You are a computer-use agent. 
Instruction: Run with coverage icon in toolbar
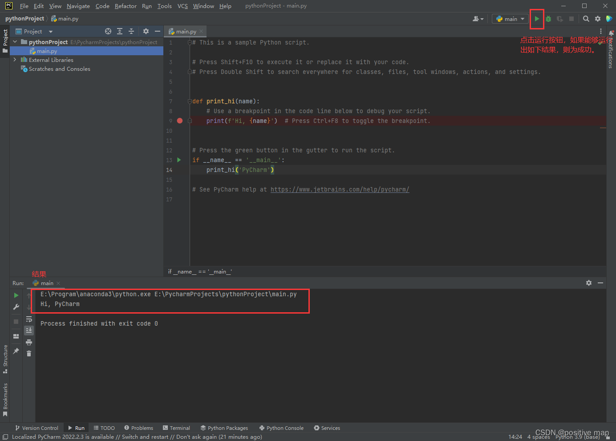(560, 19)
